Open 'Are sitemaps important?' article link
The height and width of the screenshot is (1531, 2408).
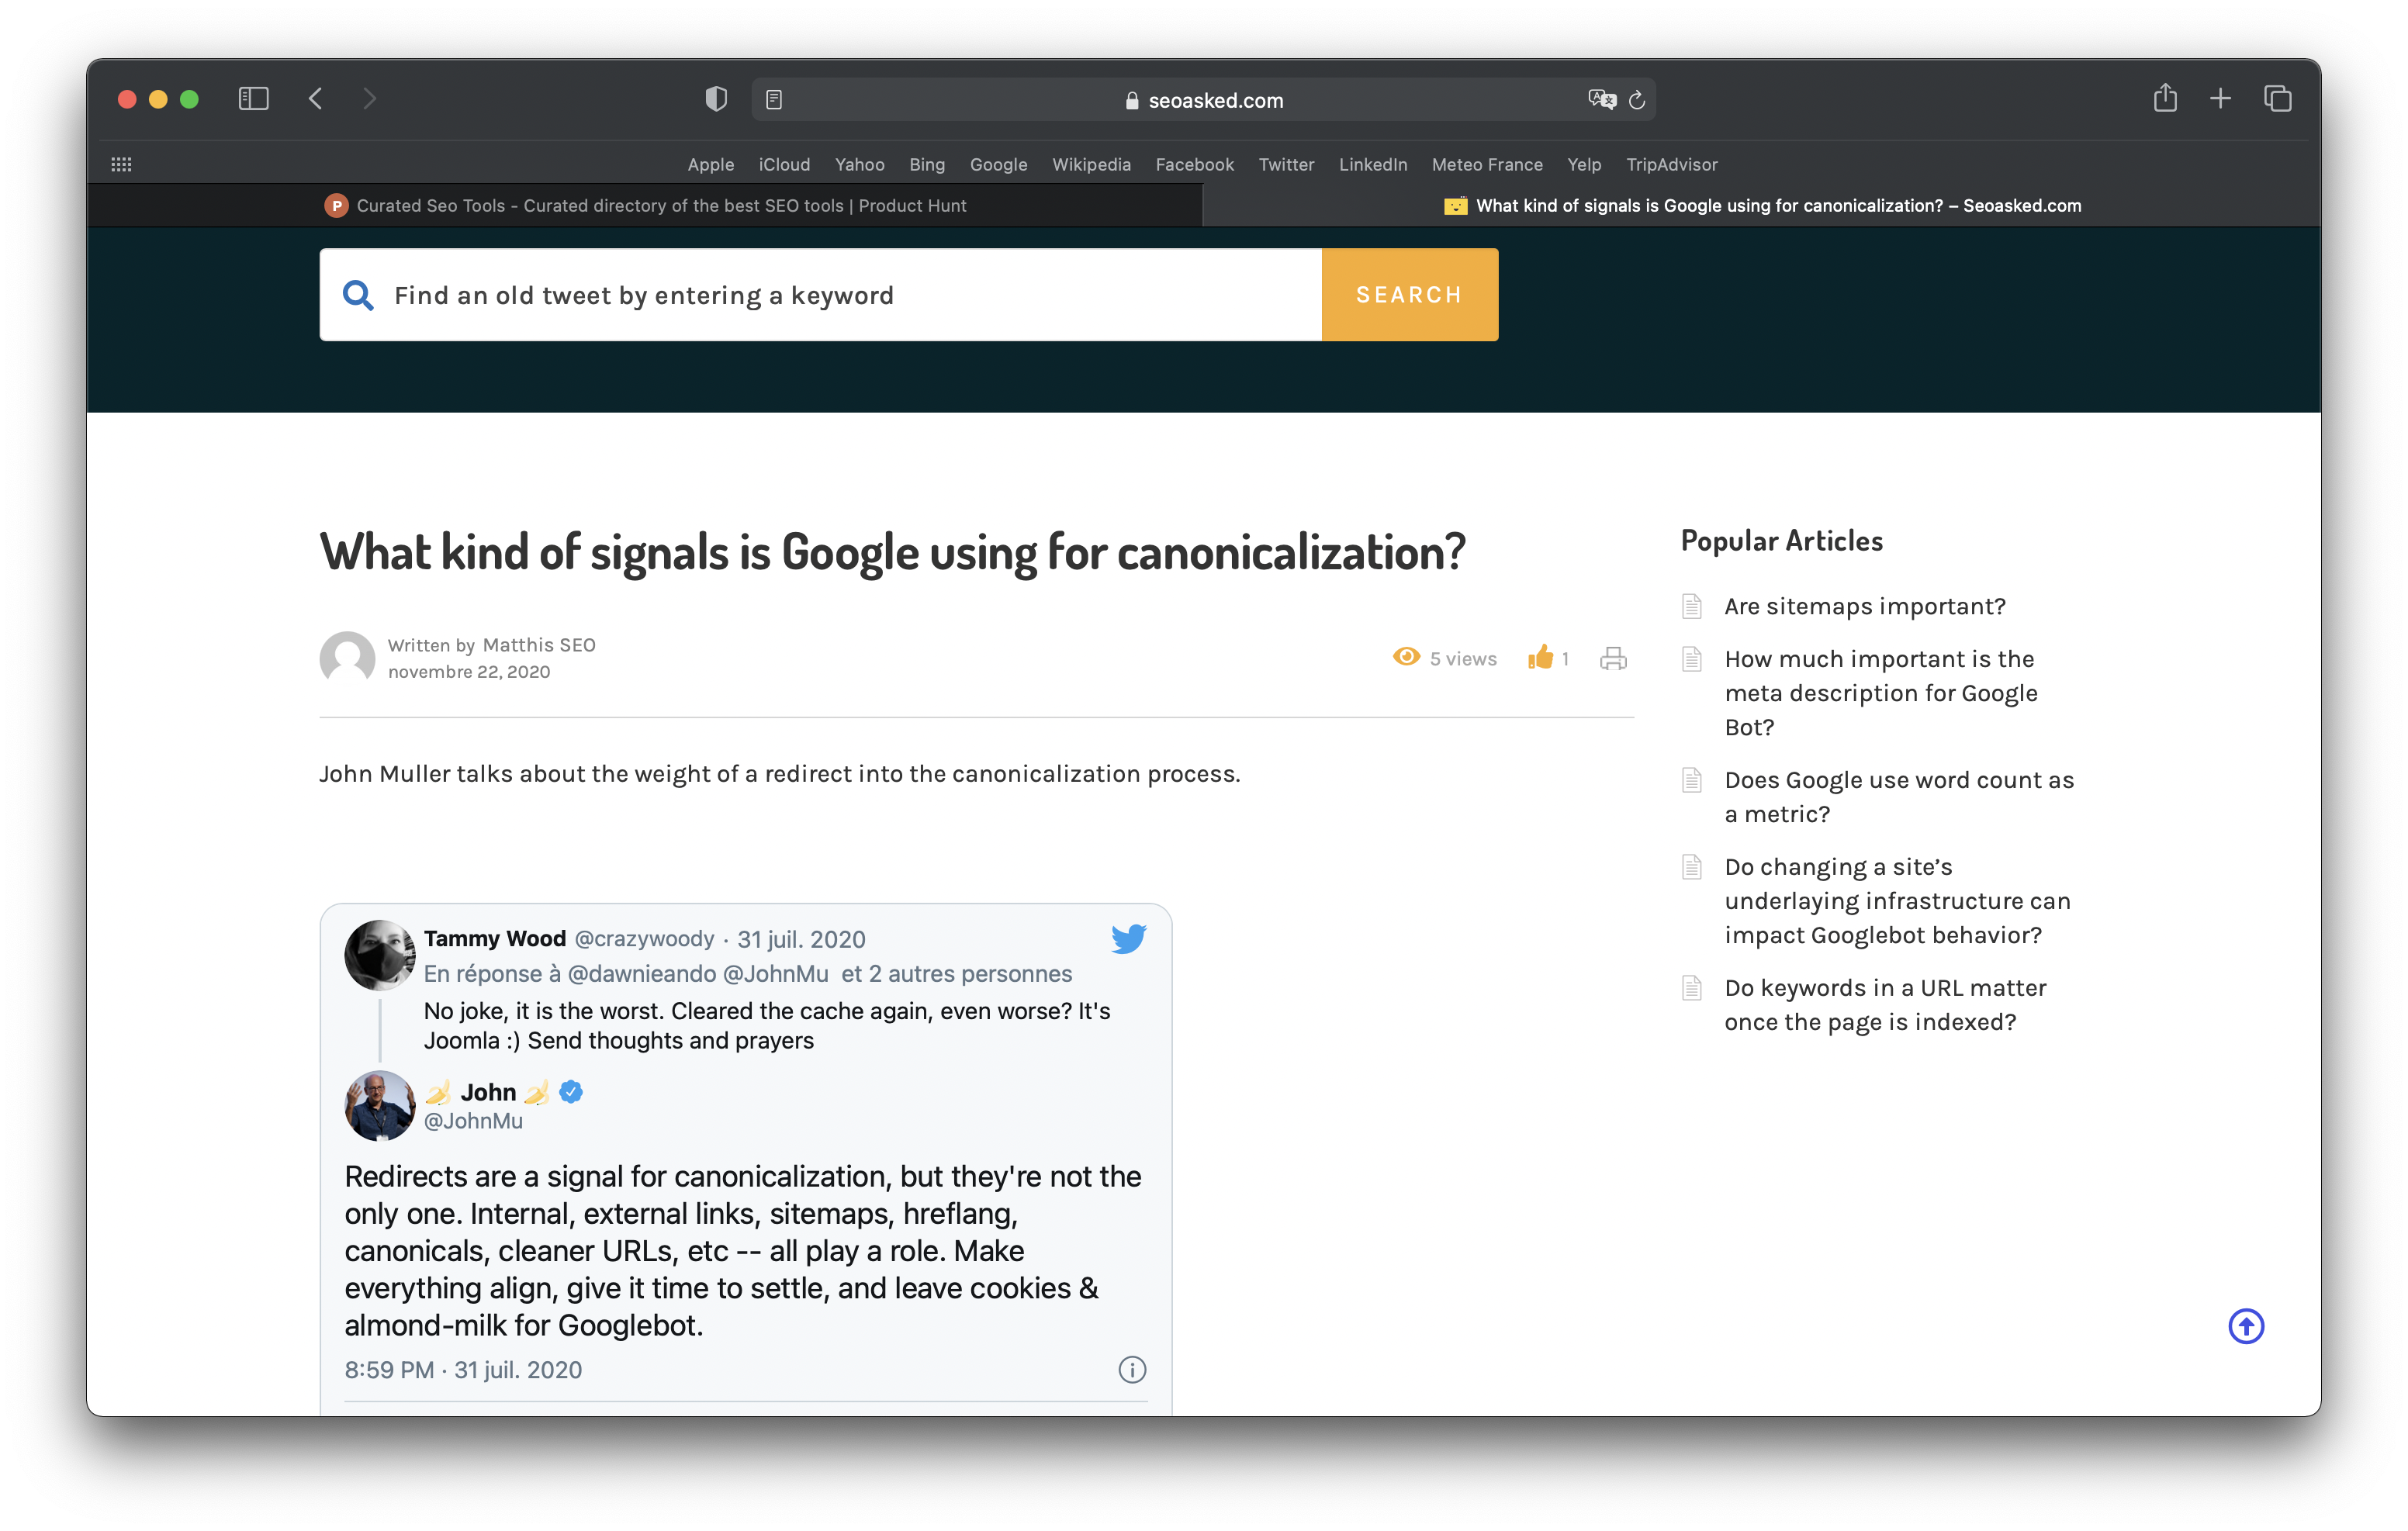click(x=1864, y=606)
